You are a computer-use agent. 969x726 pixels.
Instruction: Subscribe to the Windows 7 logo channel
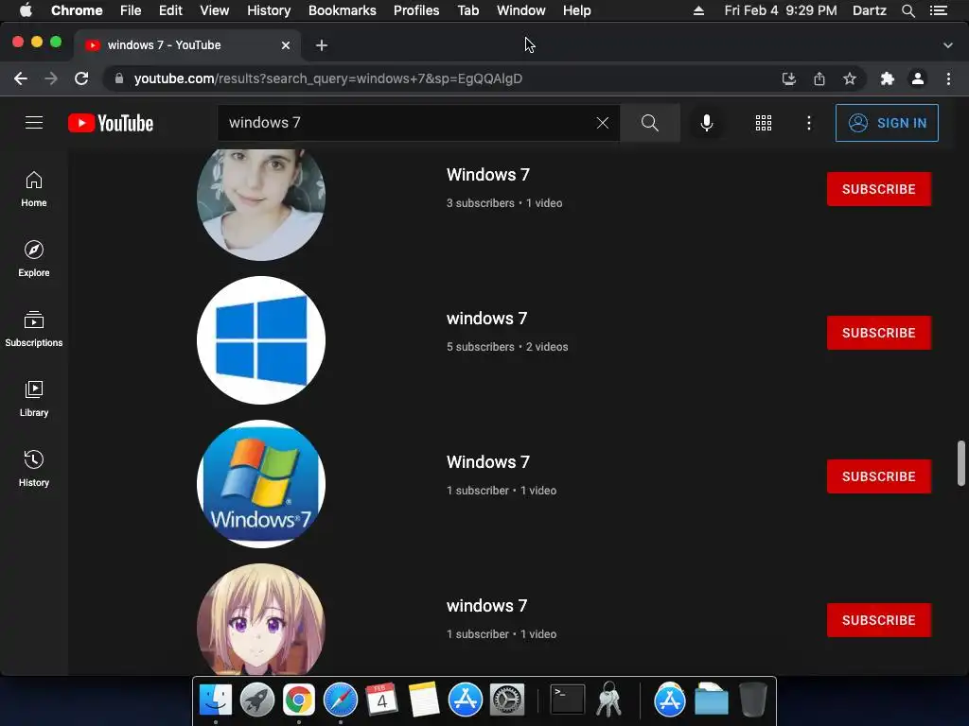[879, 476]
